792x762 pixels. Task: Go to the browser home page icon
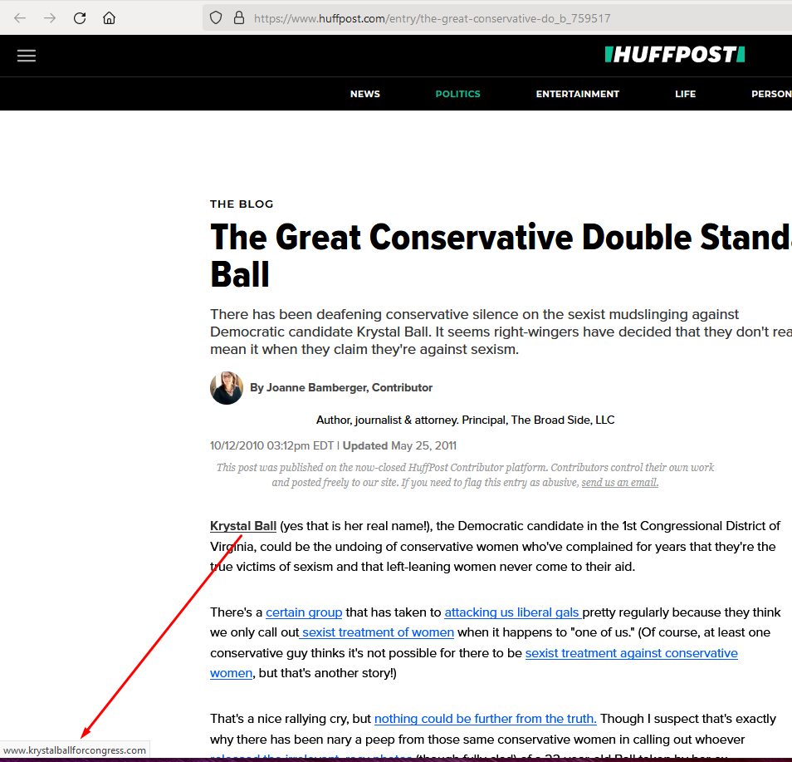pos(109,18)
